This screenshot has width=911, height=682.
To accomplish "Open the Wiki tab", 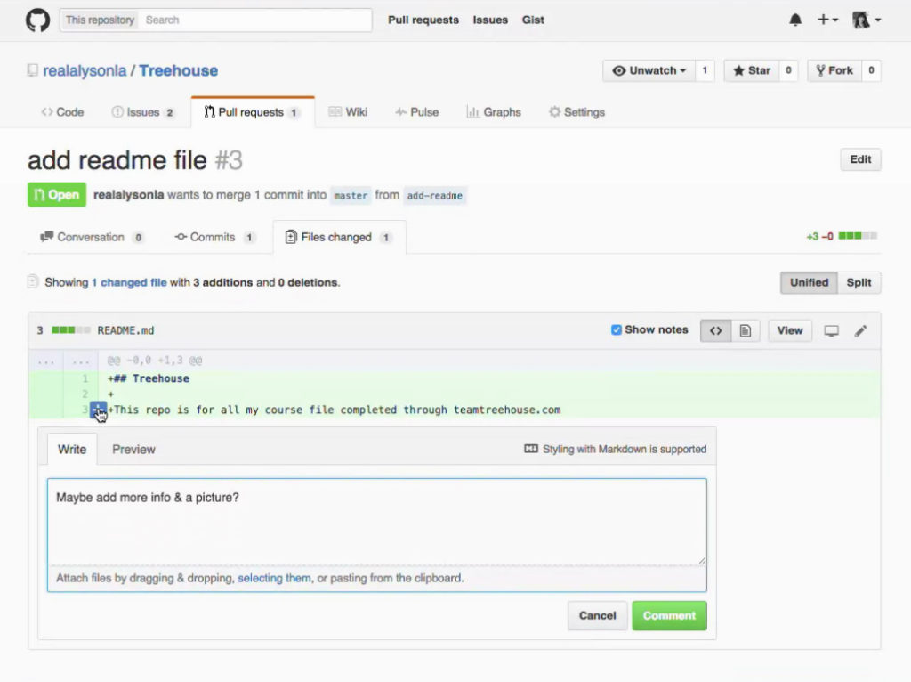I will (348, 112).
